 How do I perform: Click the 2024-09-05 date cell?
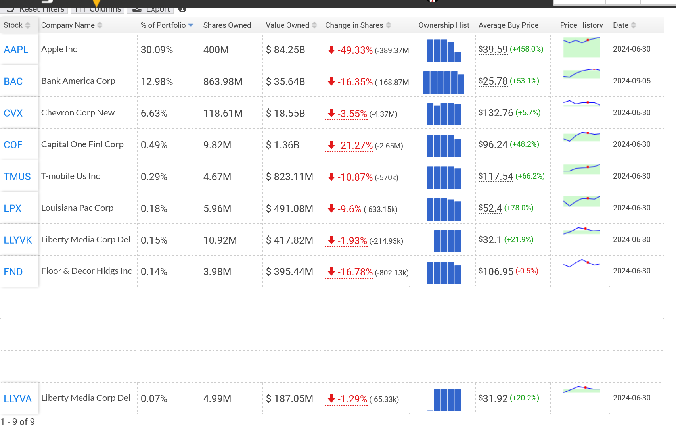tap(632, 81)
